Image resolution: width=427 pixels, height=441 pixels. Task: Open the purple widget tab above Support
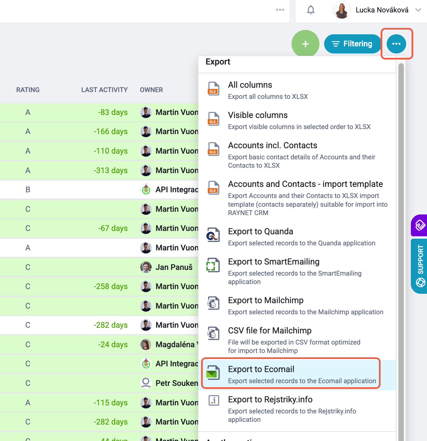(x=419, y=225)
